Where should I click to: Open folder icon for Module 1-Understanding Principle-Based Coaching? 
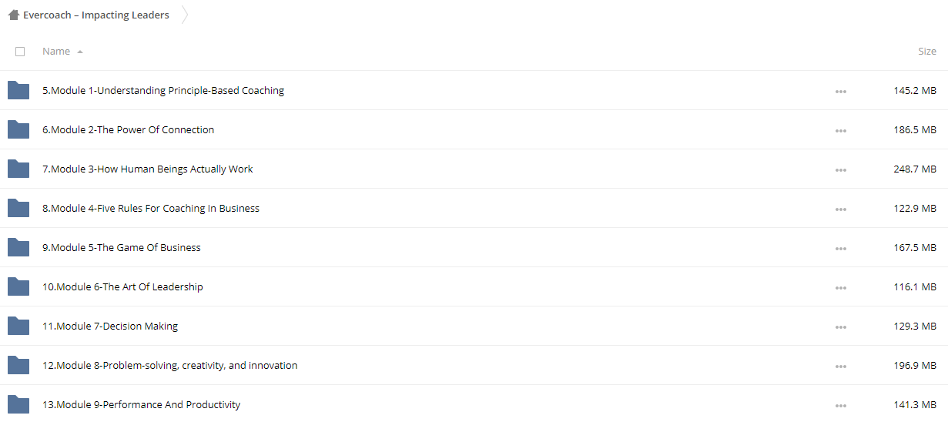click(18, 90)
